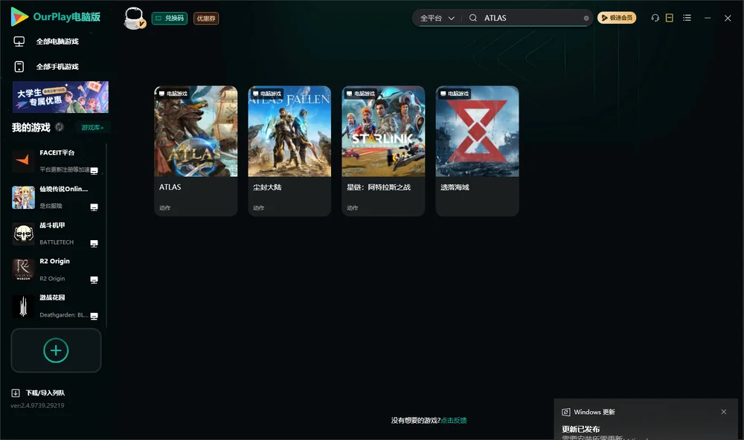Select FACEIT平台 in my games list
This screenshot has height=440, width=744.
tap(56, 161)
